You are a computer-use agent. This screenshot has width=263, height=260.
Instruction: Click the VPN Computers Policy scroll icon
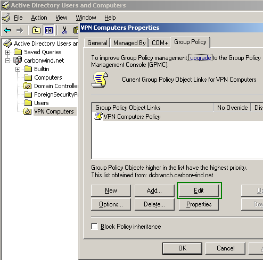point(98,116)
